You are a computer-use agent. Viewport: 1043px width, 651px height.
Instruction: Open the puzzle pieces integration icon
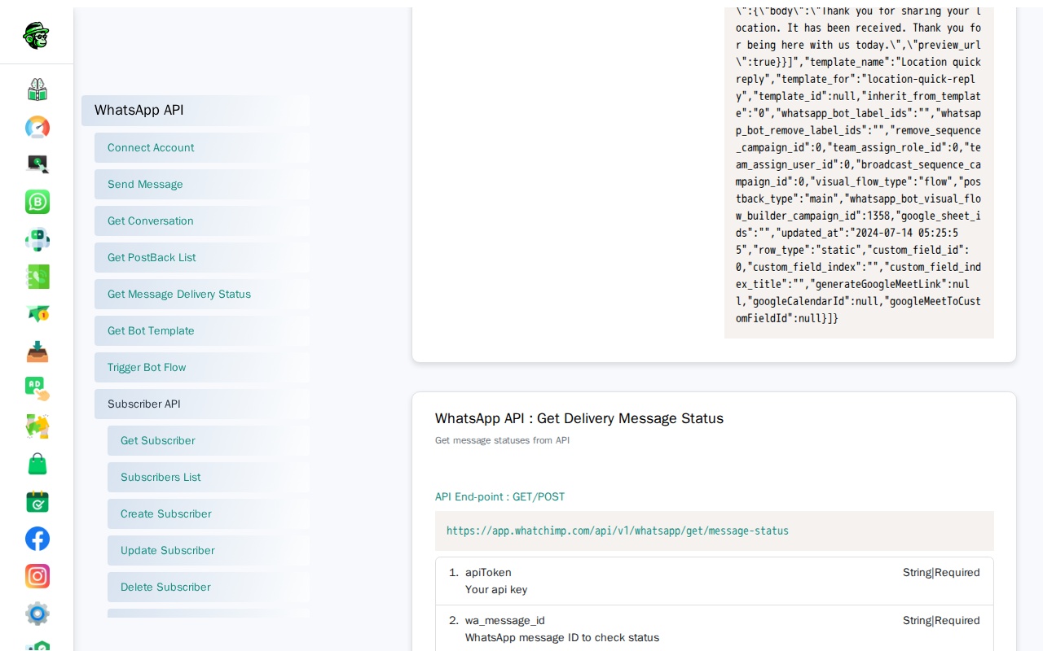tap(37, 426)
